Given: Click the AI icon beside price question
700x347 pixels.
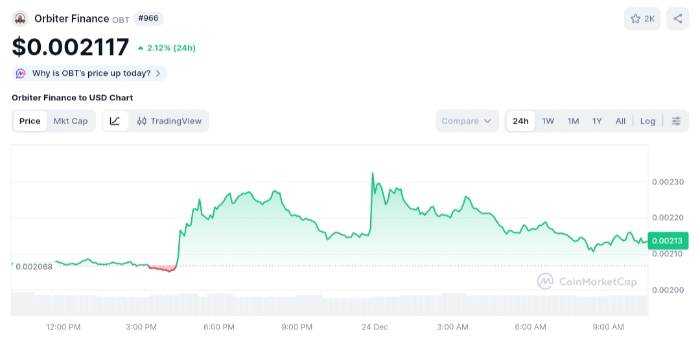Looking at the screenshot, I should point(21,74).
